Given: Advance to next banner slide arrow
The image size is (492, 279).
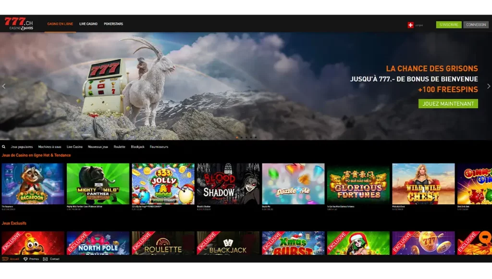Looking at the screenshot, I should [489, 86].
